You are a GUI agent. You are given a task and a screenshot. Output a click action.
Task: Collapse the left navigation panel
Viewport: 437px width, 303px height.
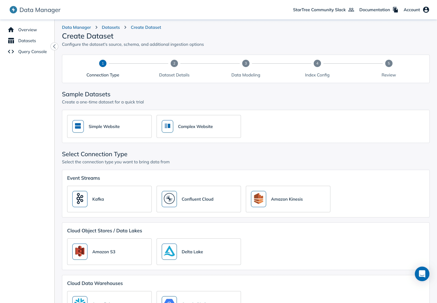point(54,46)
